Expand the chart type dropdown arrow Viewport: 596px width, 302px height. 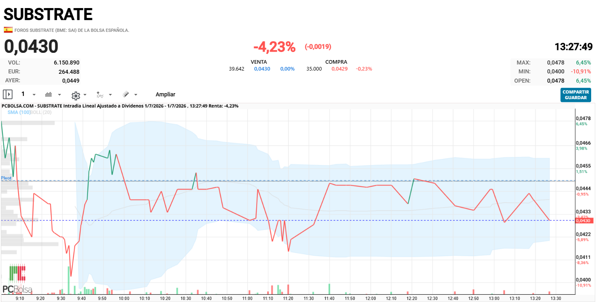[60, 95]
